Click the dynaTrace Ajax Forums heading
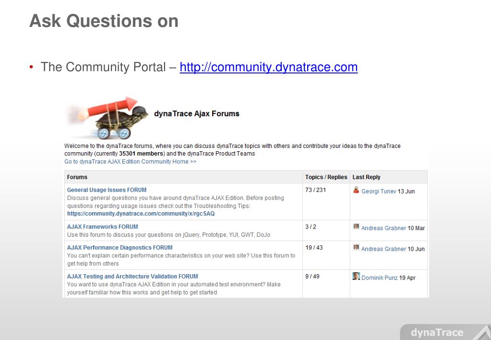The height and width of the screenshot is (340, 491). 197,114
